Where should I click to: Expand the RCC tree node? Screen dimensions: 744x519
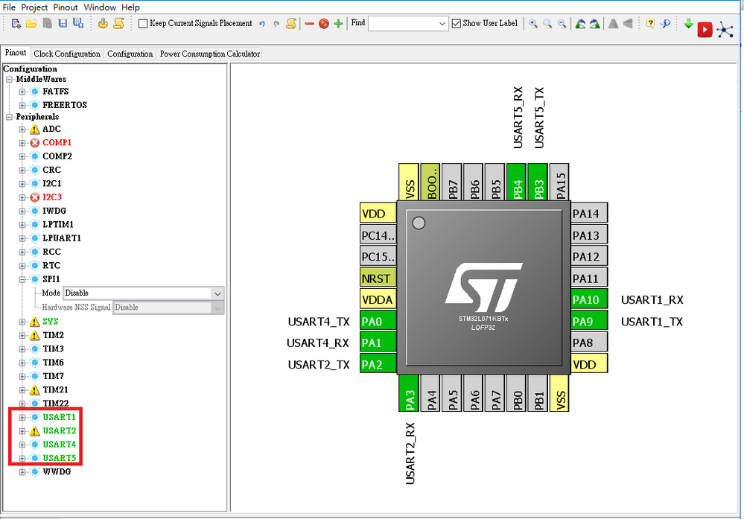tap(22, 252)
